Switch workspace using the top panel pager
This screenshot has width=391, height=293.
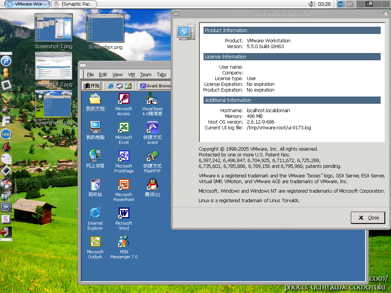(x=373, y=4)
